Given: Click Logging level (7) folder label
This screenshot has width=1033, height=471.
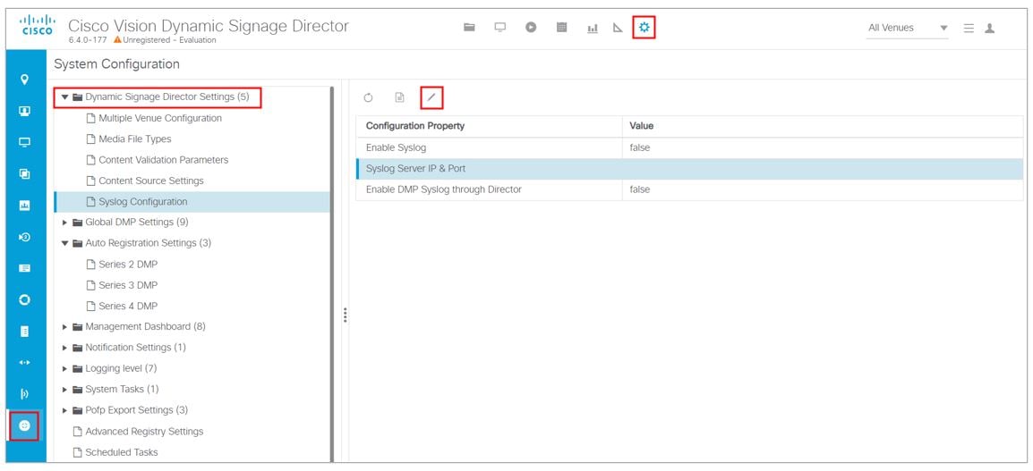Looking at the screenshot, I should 121,368.
